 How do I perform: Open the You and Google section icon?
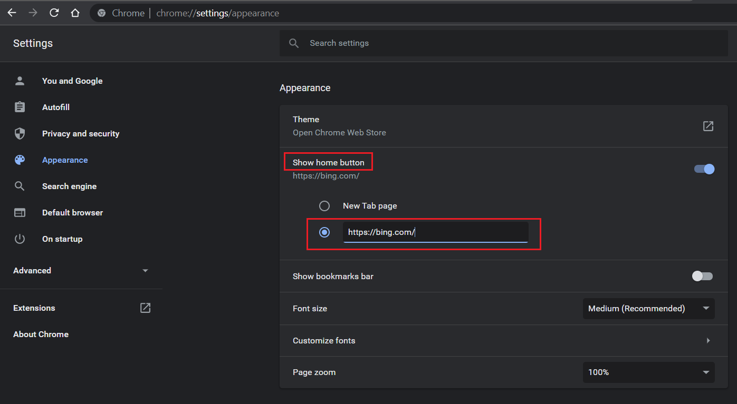point(20,81)
